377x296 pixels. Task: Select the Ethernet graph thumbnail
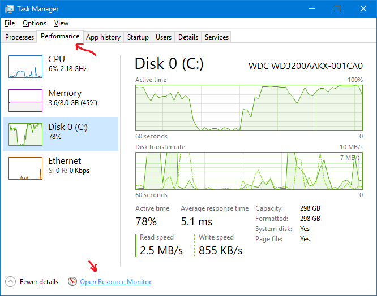click(x=25, y=168)
